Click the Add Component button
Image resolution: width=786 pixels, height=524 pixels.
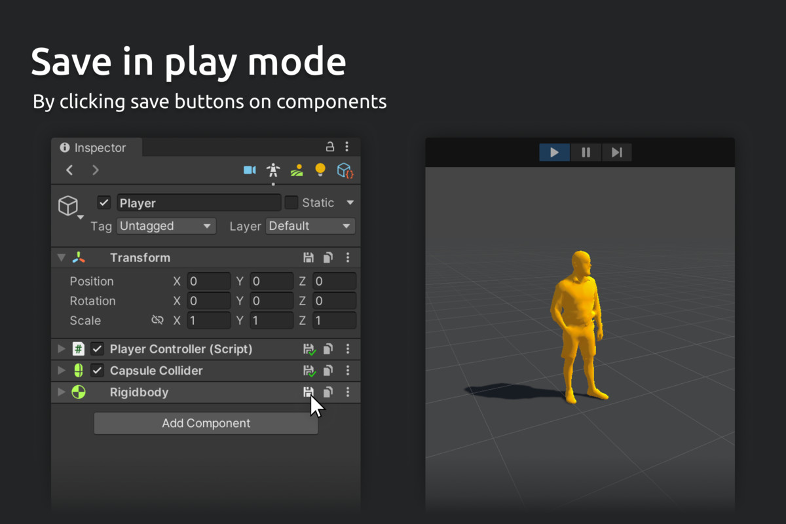tap(206, 423)
